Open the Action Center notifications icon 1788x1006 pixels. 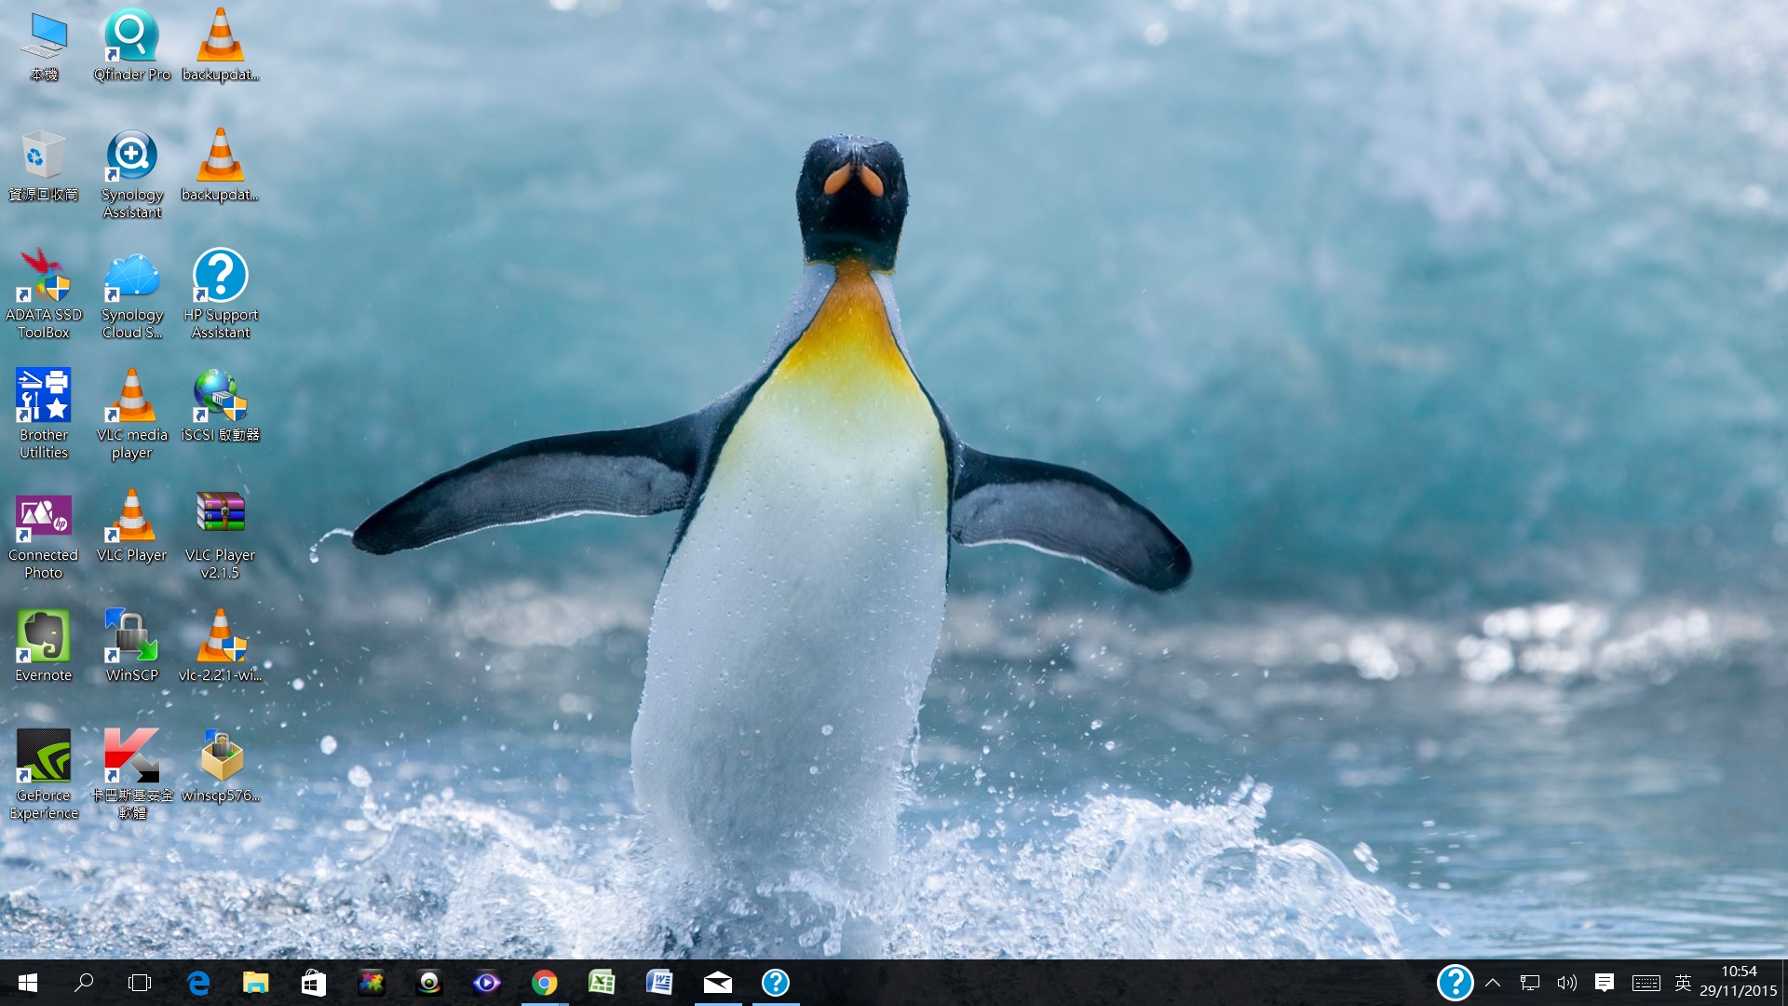click(1605, 983)
